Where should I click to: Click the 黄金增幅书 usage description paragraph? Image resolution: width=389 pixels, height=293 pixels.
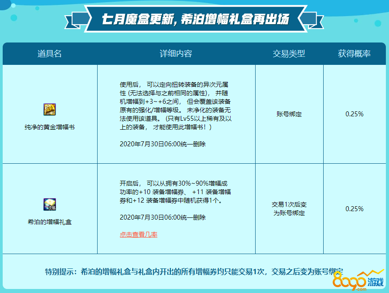(176, 106)
